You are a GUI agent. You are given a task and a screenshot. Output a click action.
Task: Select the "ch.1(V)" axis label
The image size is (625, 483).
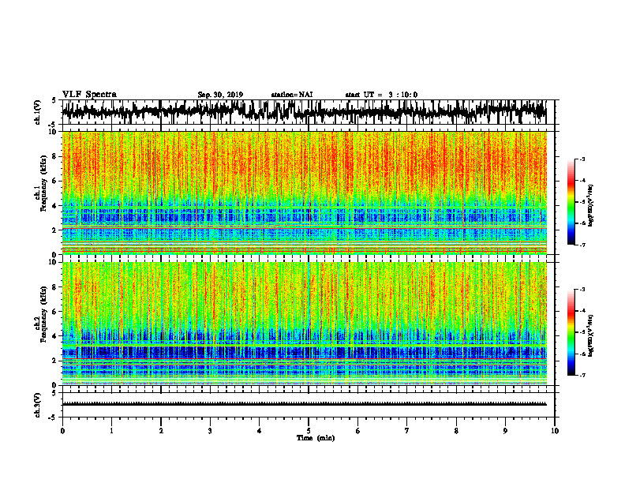[38, 112]
